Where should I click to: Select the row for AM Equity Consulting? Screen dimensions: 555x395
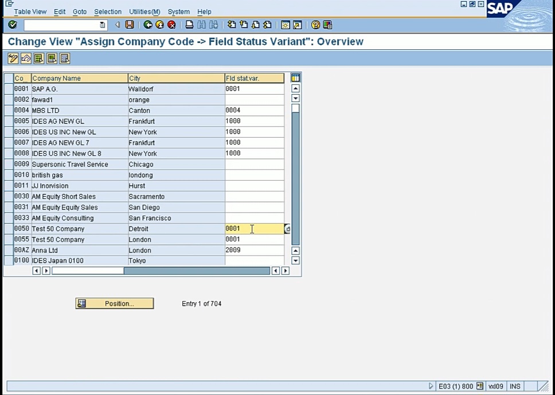pyautogui.click(x=9, y=218)
